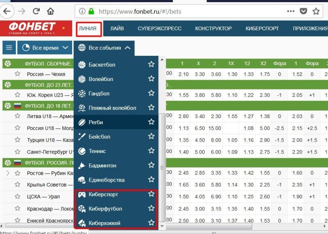Open the КИБЕРСПОРТ top navigation tab
The image size is (328, 234).
[x=262, y=29]
